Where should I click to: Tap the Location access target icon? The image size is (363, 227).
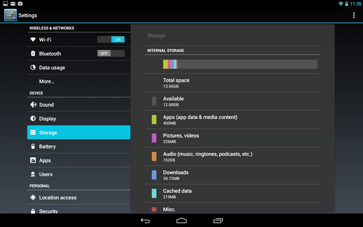[x=33, y=197]
